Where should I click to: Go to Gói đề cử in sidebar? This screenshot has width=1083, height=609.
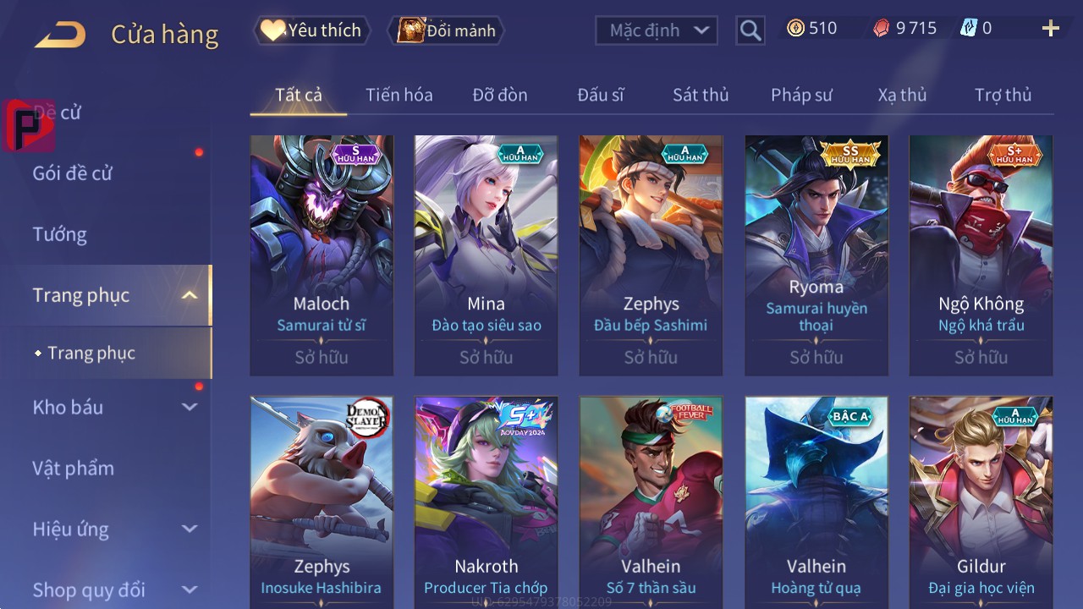click(x=73, y=173)
